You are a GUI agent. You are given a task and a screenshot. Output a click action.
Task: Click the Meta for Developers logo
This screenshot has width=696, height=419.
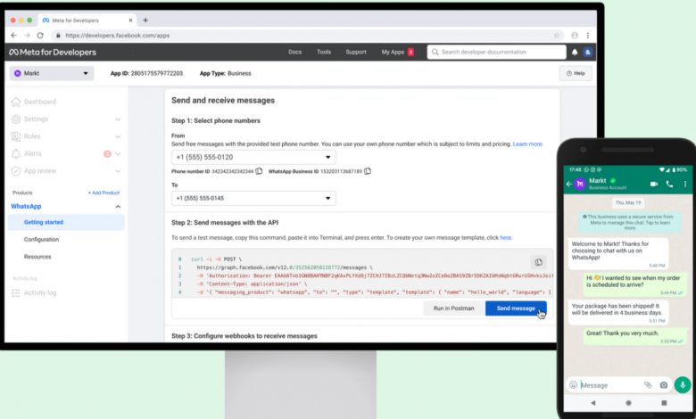click(53, 53)
